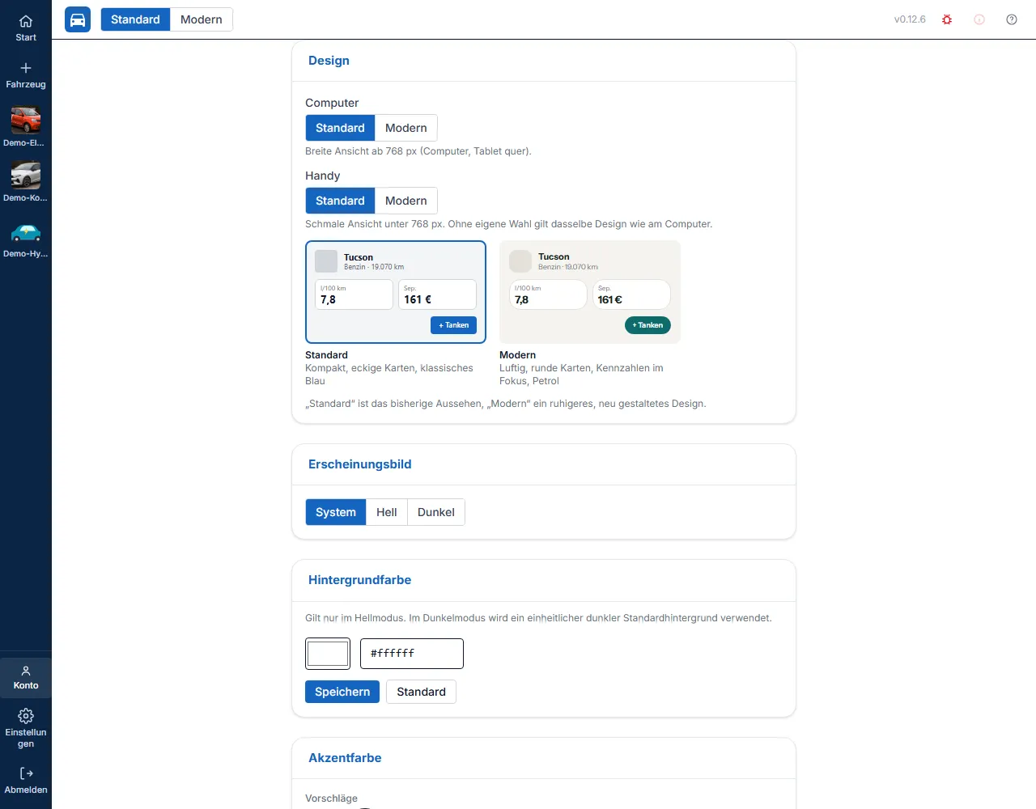Image resolution: width=1036 pixels, height=809 pixels.
Task: Switch top bar design to Modern
Action: coord(202,19)
